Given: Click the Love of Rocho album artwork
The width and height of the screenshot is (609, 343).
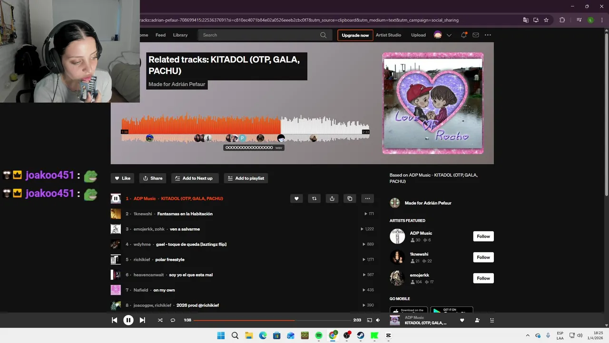Looking at the screenshot, I should point(433,103).
